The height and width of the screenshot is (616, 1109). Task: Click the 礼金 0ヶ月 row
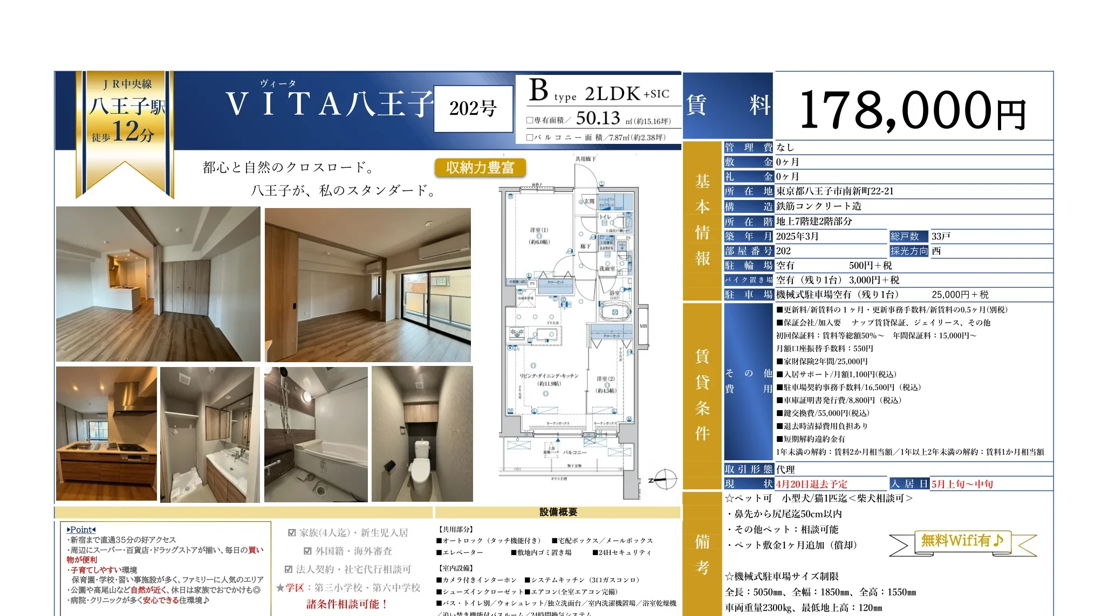pos(888,177)
